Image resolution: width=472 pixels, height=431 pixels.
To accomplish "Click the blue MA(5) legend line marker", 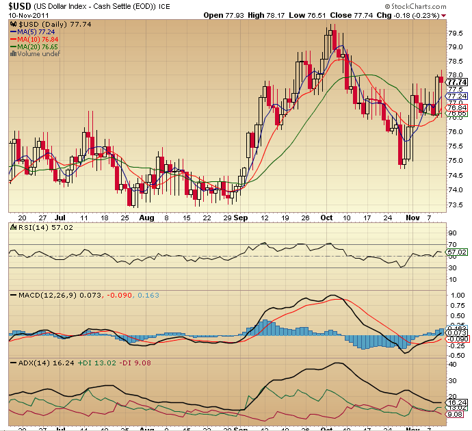I will [13, 31].
